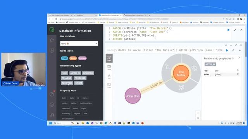Open a new browser tab with the plus

pyautogui.click(x=150, y=15)
